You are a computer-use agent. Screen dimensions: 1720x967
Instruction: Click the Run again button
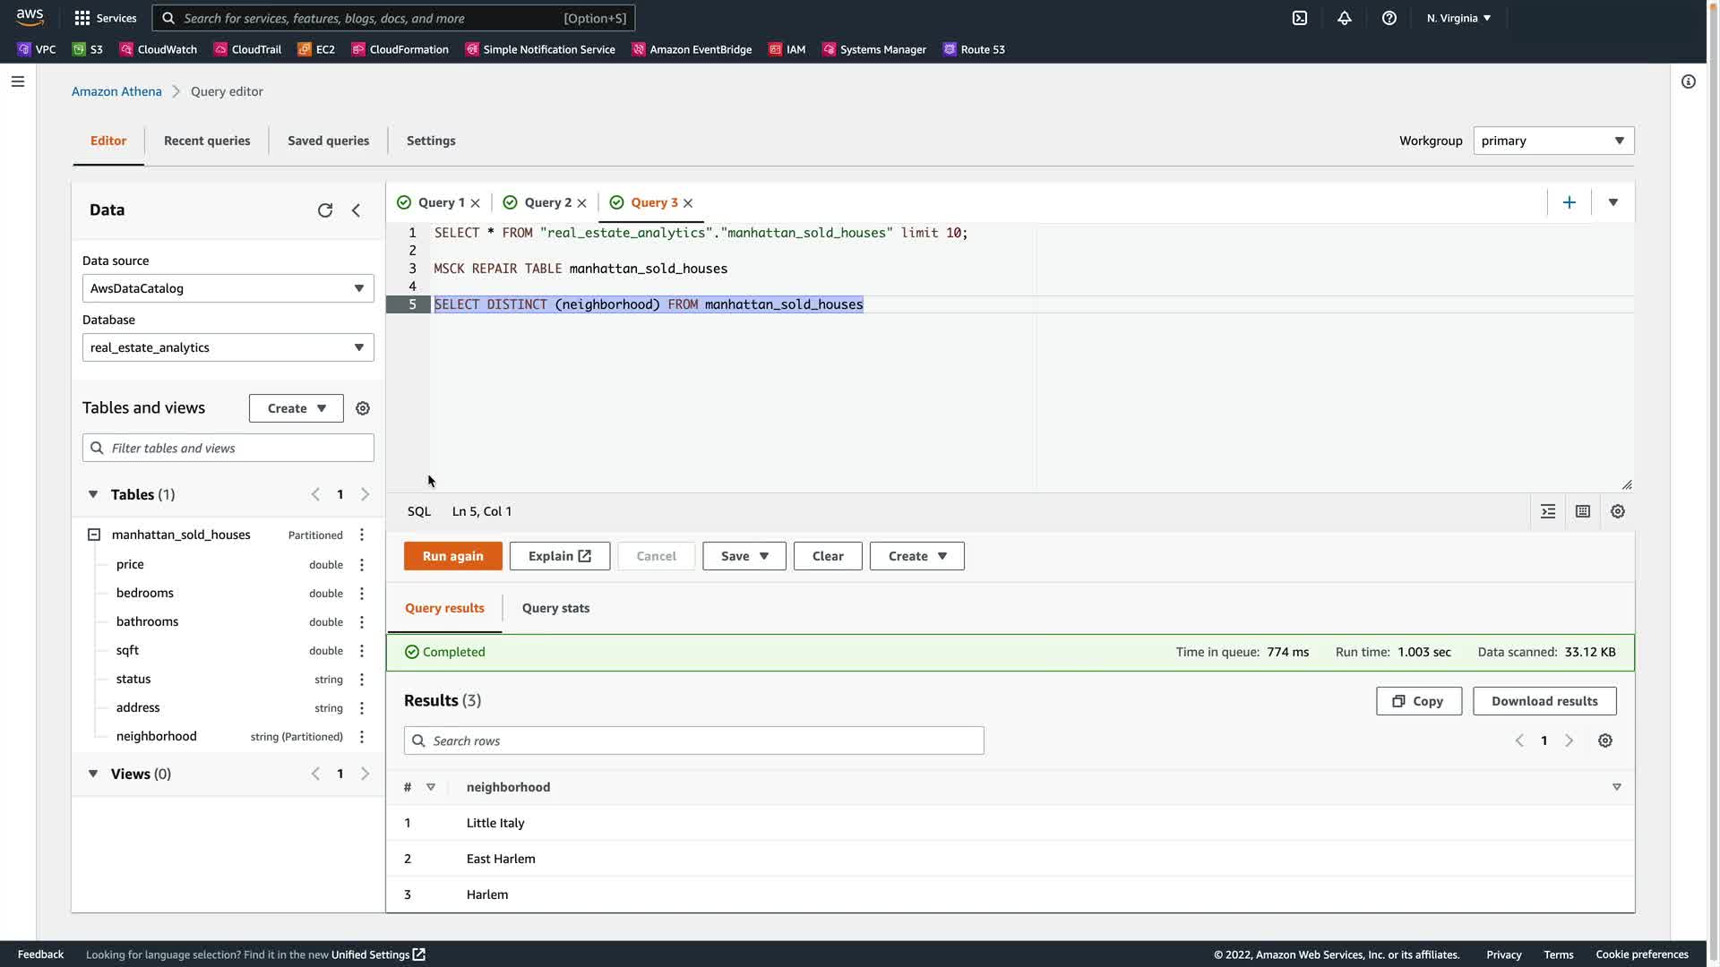[452, 556]
